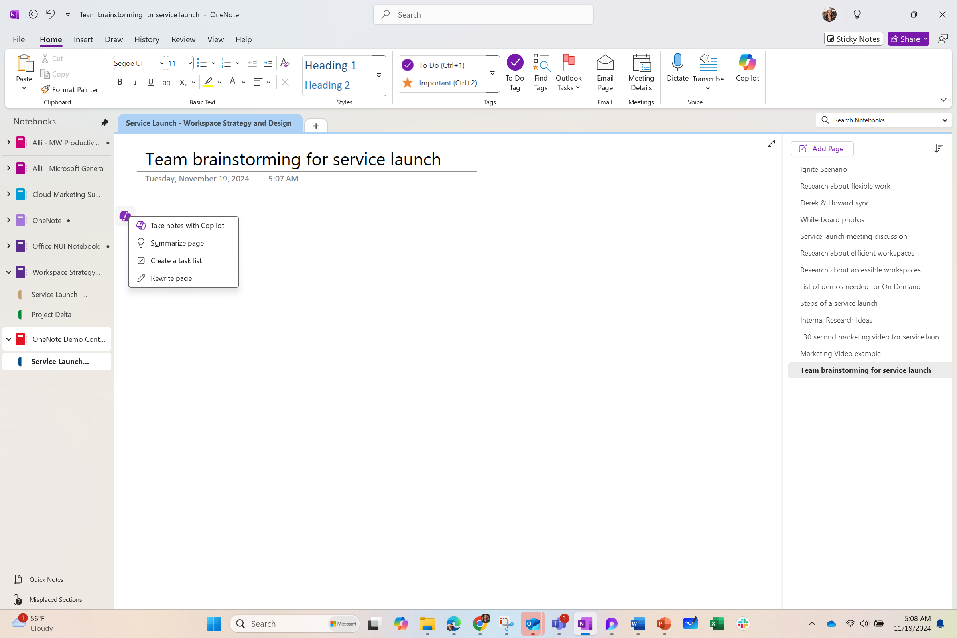Toggle Strikethrough formatting
The height and width of the screenshot is (638, 957).
(x=166, y=82)
